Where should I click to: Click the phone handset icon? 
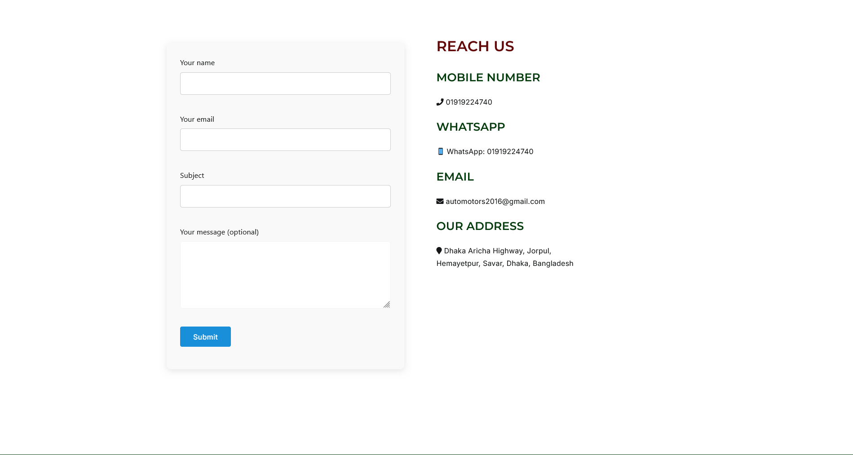(x=440, y=102)
